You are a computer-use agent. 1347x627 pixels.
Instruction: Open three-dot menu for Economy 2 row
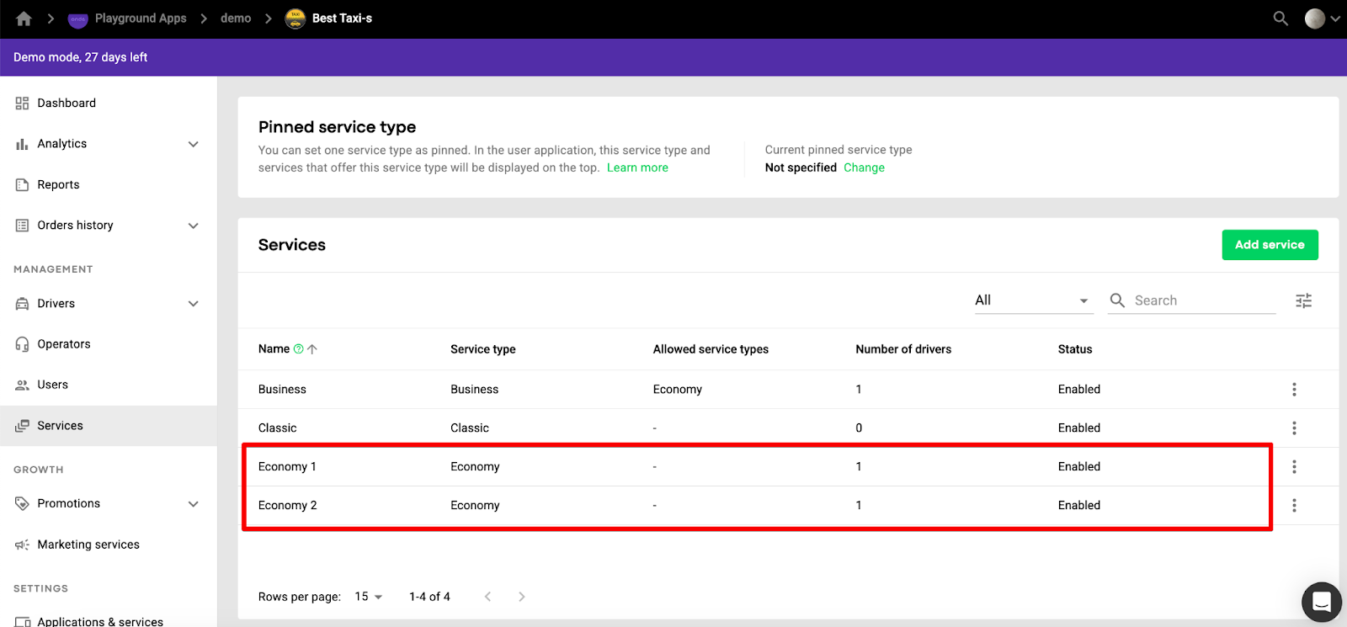(1294, 506)
